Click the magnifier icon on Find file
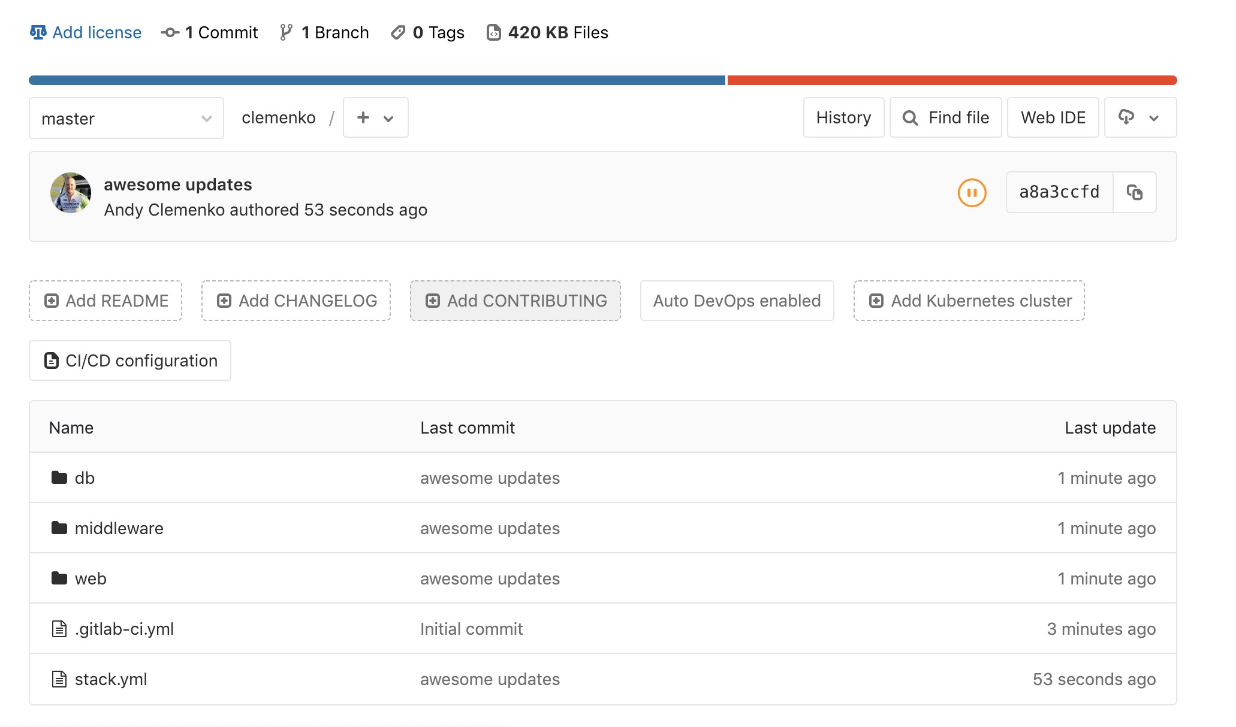 pos(910,118)
